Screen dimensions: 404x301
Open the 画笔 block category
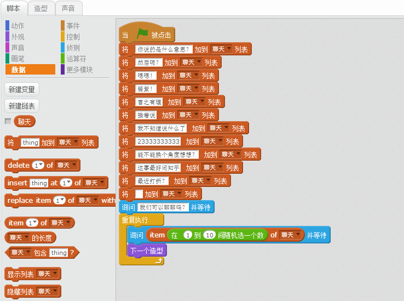click(x=18, y=59)
